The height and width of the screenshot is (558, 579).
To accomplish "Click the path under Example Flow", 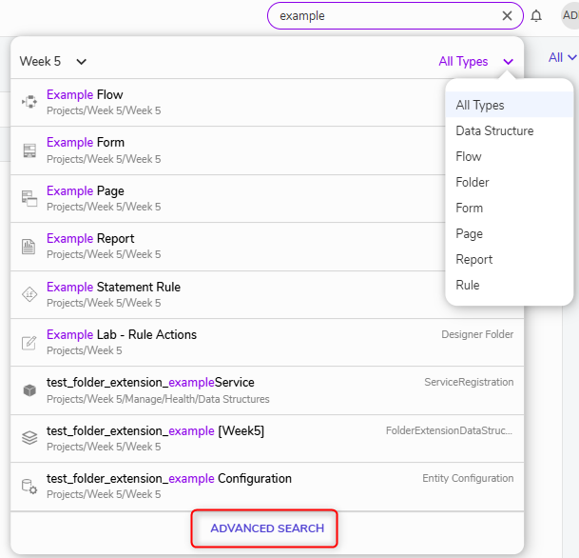I will click(x=104, y=110).
